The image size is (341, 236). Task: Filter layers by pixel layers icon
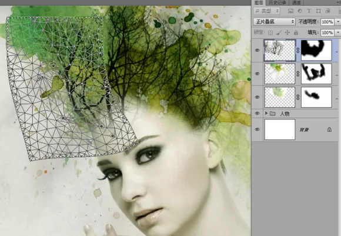(x=290, y=11)
